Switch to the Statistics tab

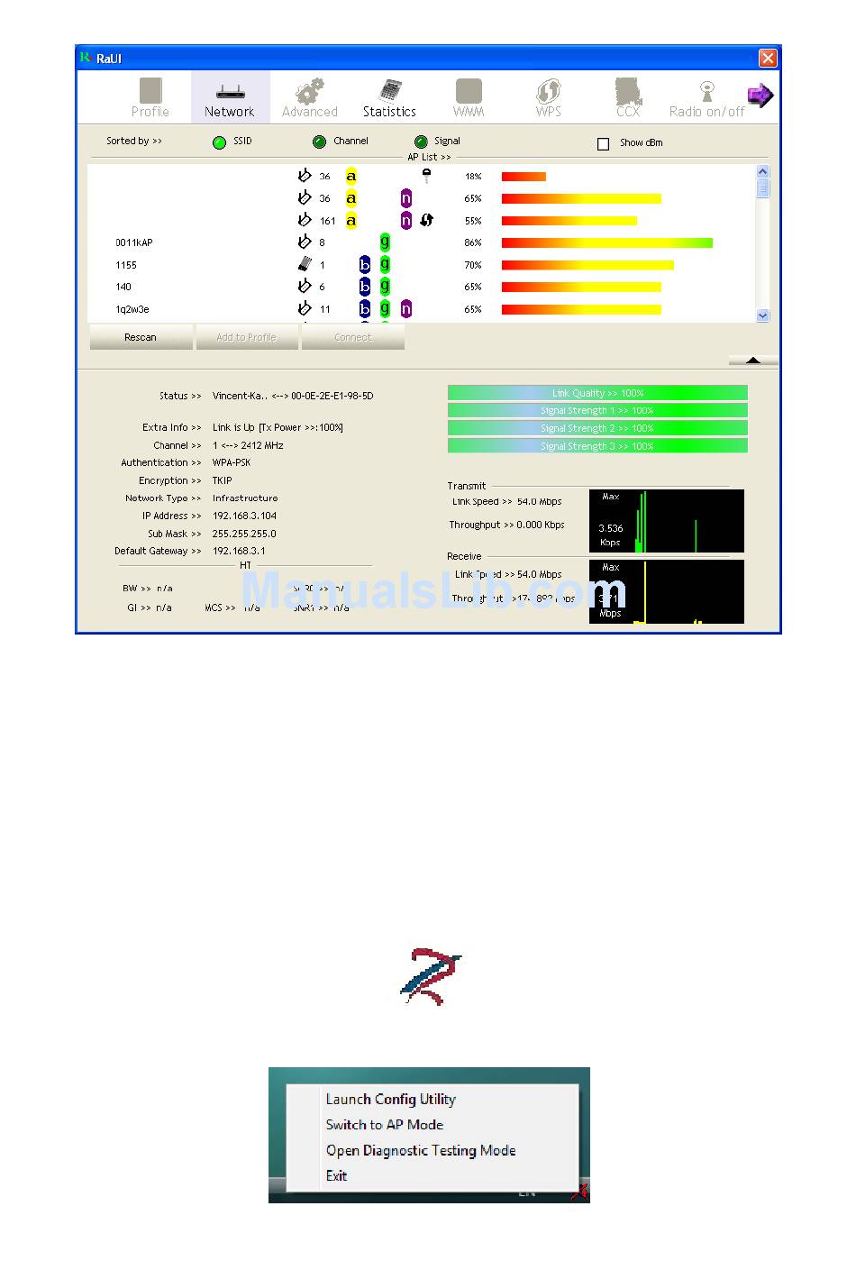click(x=389, y=97)
